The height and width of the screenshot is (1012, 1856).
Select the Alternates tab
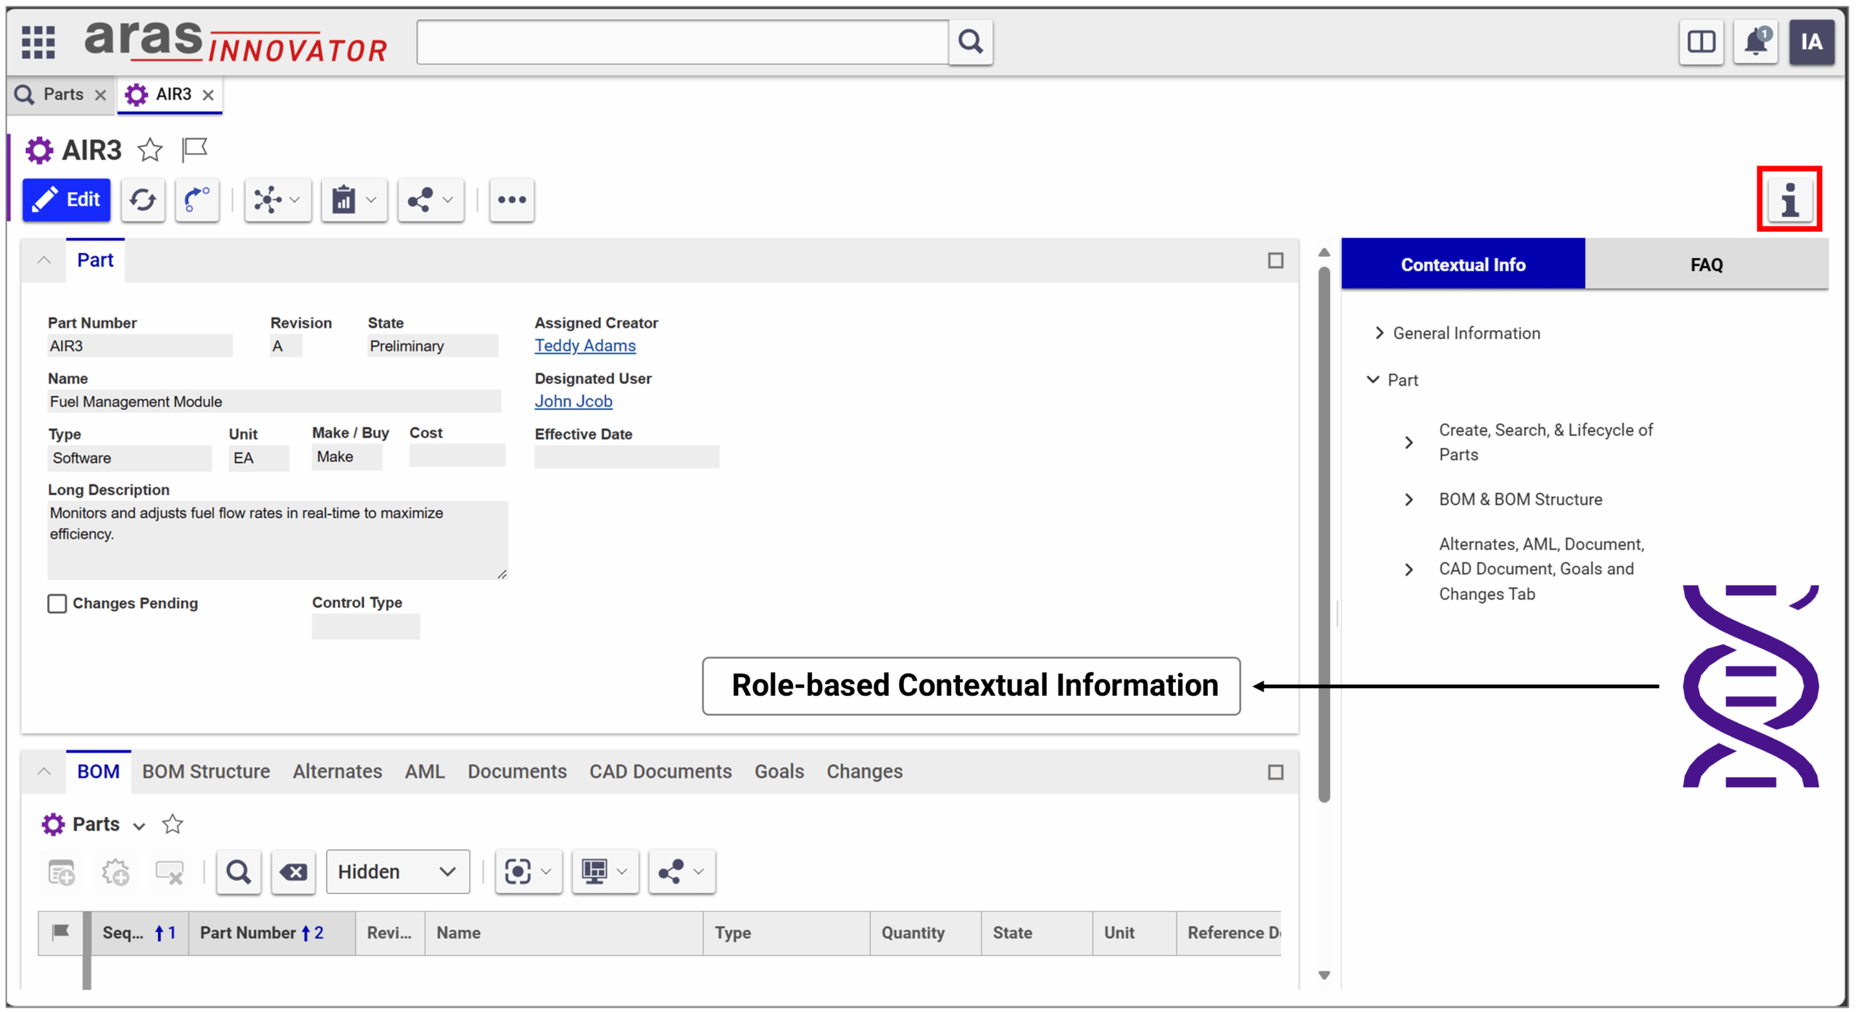(337, 771)
